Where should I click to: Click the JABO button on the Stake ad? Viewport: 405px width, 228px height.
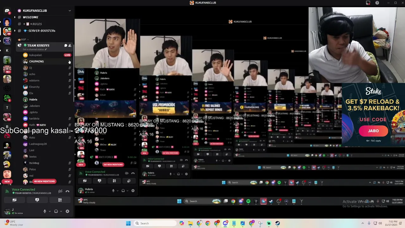point(373,131)
